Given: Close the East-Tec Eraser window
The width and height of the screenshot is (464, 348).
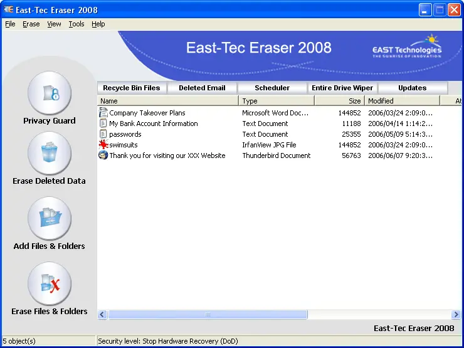Looking at the screenshot, I should point(454,10).
